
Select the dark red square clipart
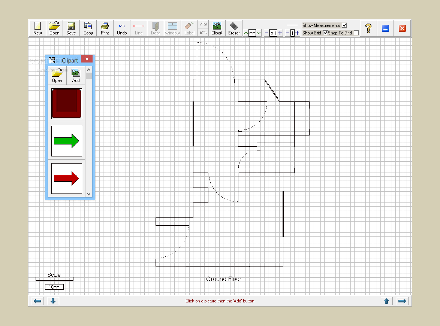(67, 104)
